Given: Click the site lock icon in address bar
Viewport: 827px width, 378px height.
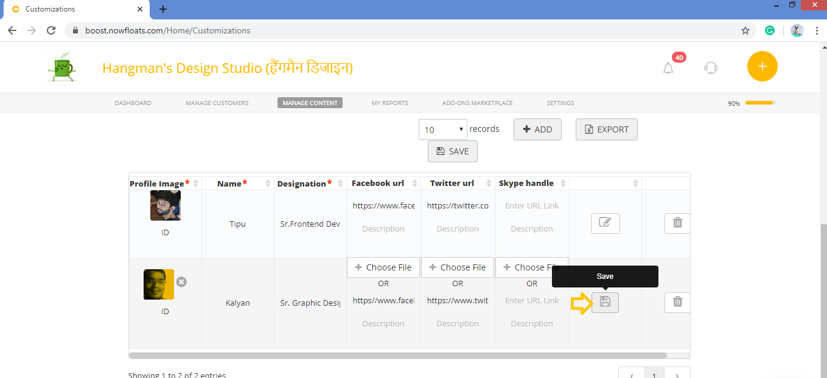Looking at the screenshot, I should point(76,30).
